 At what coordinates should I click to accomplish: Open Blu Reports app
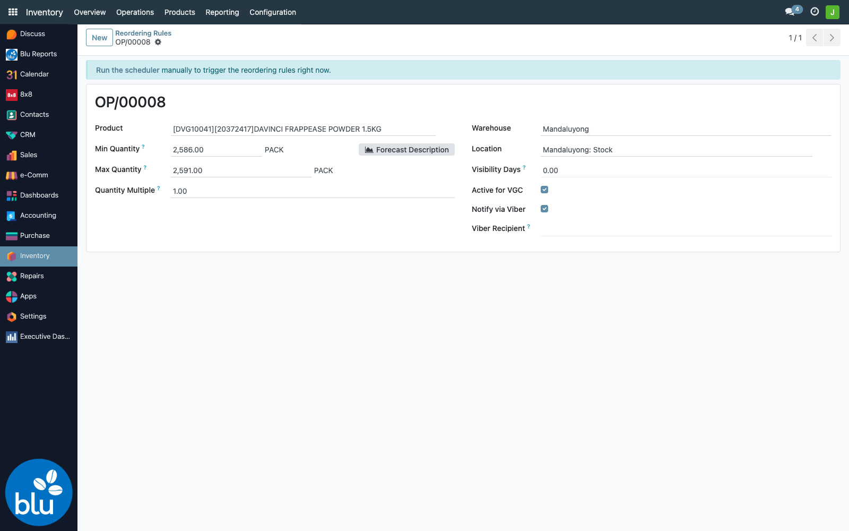click(x=39, y=54)
